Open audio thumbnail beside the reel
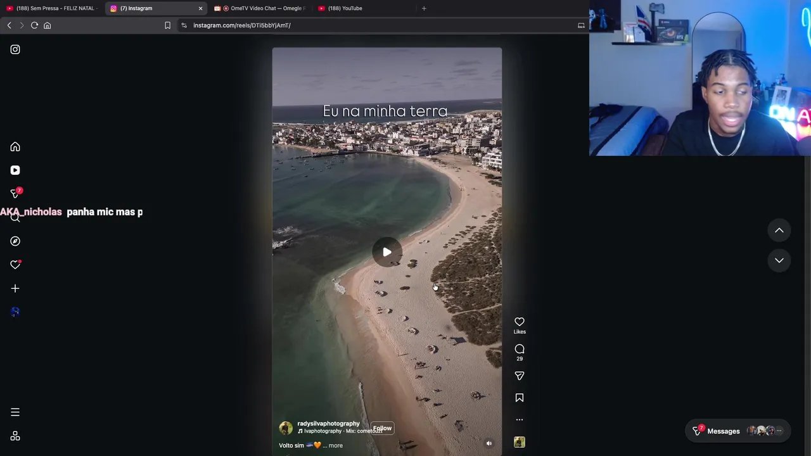Image resolution: width=811 pixels, height=456 pixels. click(520, 442)
